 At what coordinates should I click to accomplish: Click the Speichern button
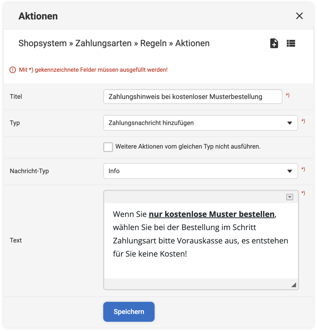(129, 312)
